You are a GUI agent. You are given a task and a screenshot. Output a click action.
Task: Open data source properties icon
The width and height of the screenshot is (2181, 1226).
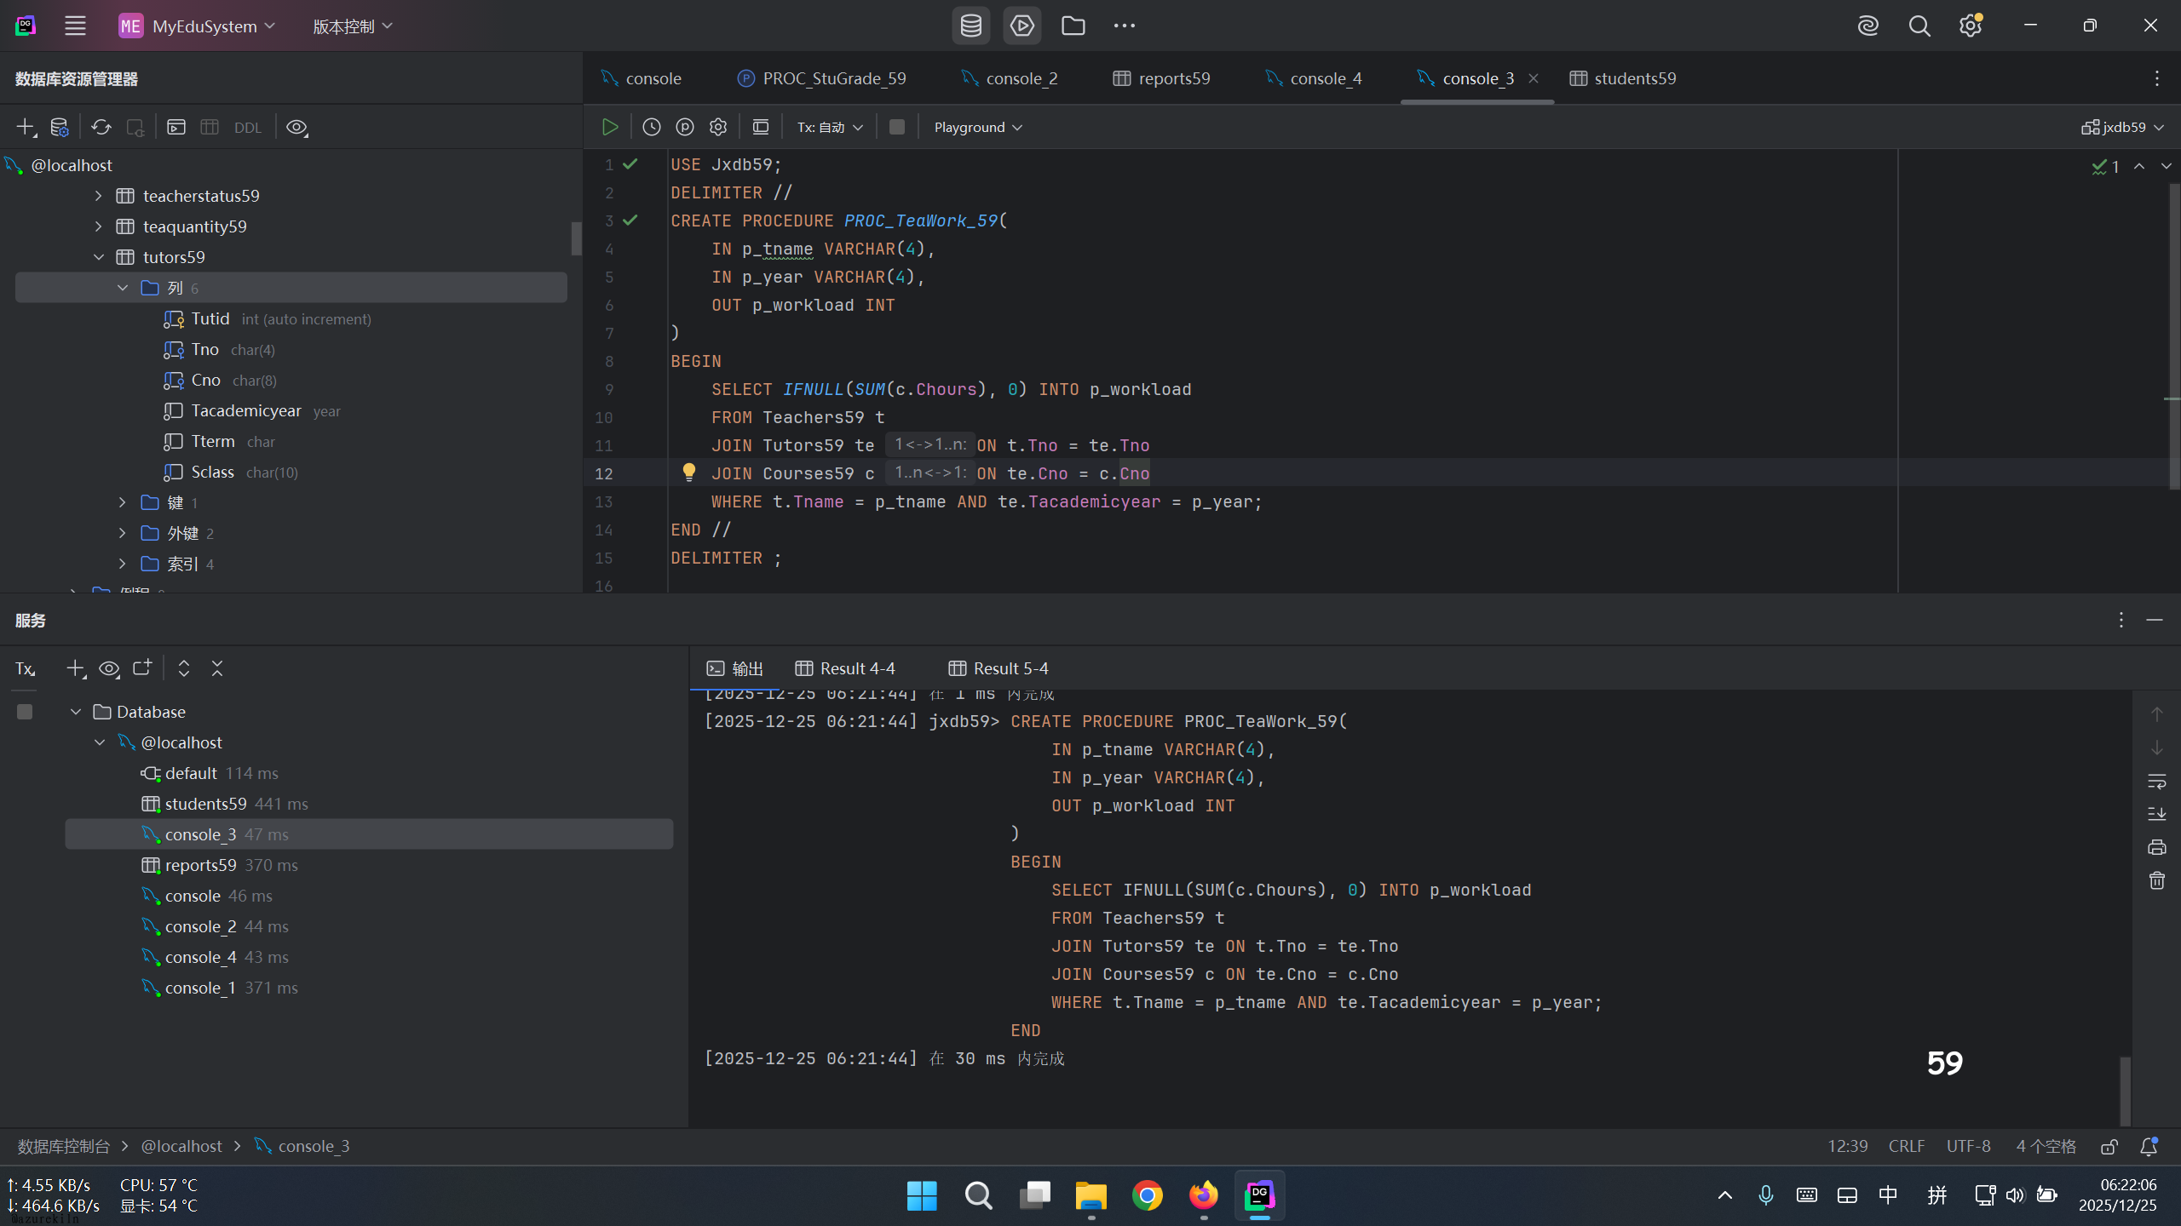pyautogui.click(x=59, y=127)
